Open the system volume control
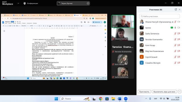Viewport: 182px width, 102px height. point(164,99)
